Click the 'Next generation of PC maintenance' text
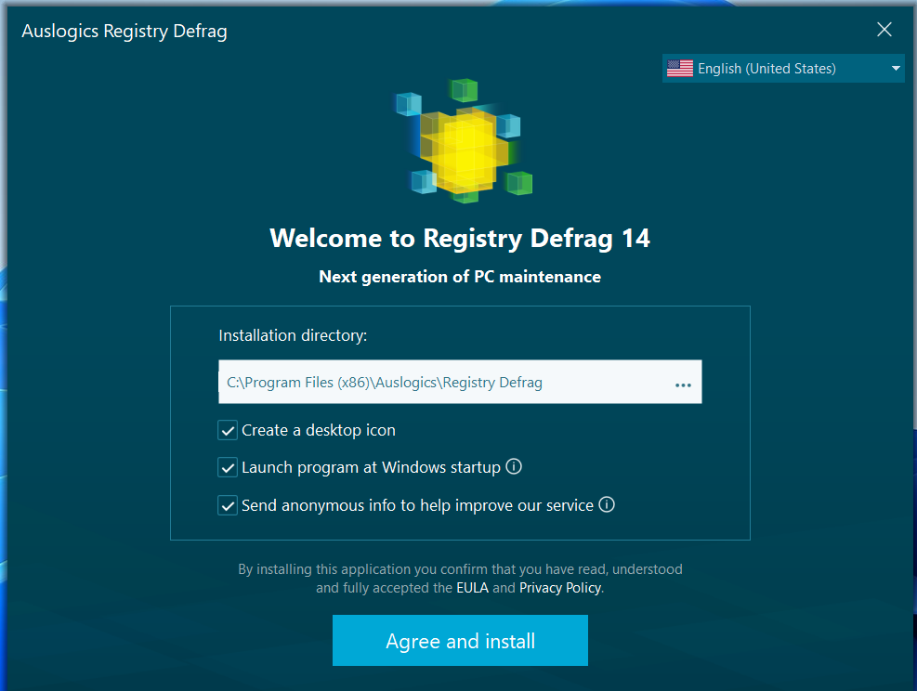This screenshot has height=691, width=917. pos(460,277)
